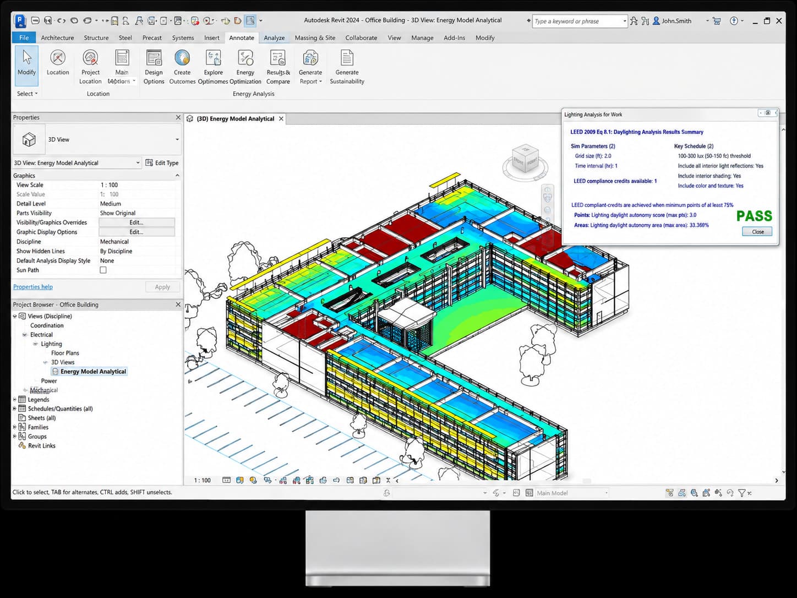Viewport: 797px width, 598px height.
Task: Click the filter icon in status bar
Action: 742,493
